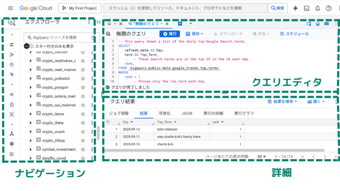Screen dimensions: 340x191
Task: Open the Google Cloud main navigation menu
Action: click(11, 8)
